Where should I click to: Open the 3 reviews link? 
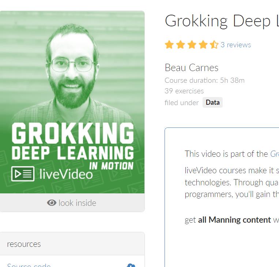click(x=236, y=45)
